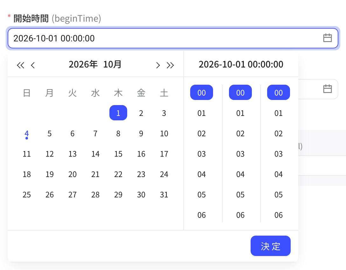Select date 22 in the calendar
The height and width of the screenshot is (270, 346).
click(x=118, y=174)
